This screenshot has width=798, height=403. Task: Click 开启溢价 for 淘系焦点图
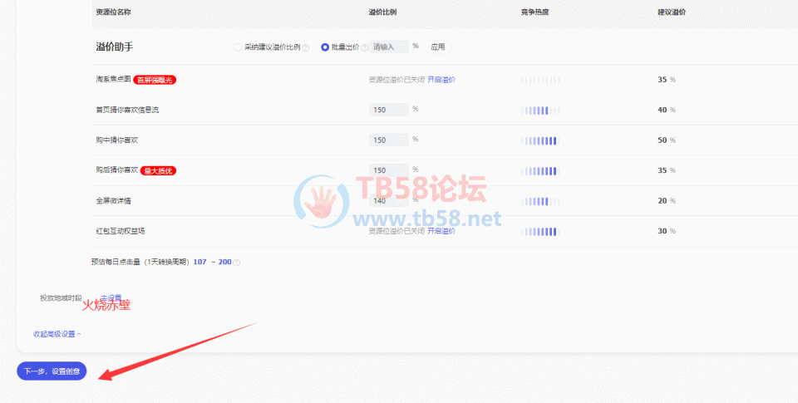click(441, 80)
